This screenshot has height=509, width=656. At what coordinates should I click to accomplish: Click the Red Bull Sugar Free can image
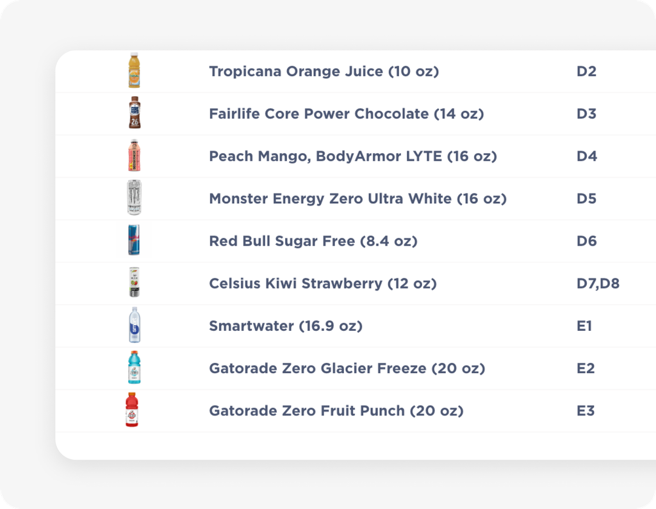point(134,240)
